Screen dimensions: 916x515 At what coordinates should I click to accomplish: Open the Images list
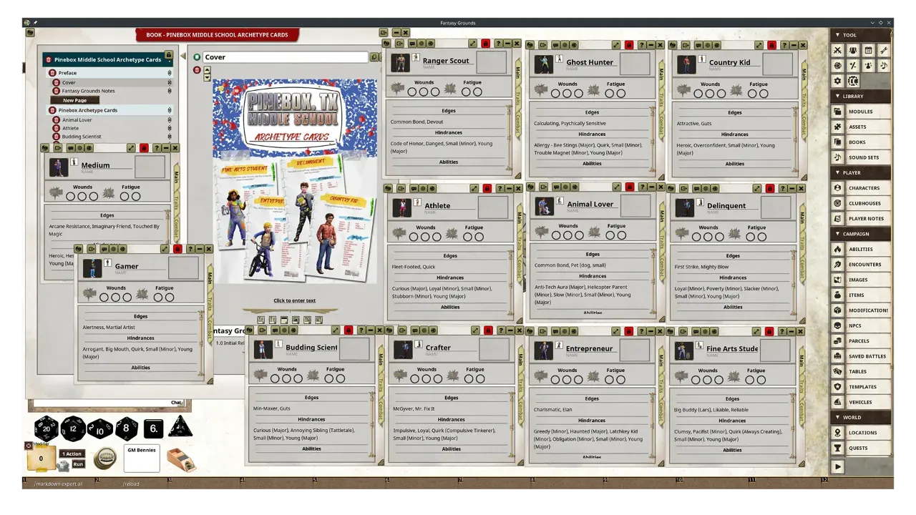862,280
